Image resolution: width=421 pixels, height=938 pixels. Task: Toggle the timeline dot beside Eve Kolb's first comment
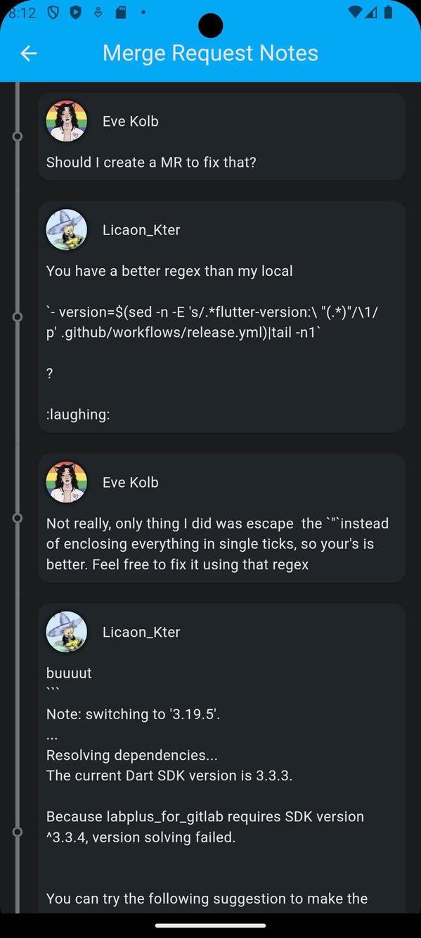[17, 137]
